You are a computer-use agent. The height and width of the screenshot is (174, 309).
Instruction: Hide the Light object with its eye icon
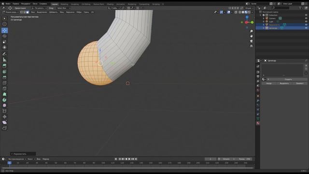click(x=306, y=21)
